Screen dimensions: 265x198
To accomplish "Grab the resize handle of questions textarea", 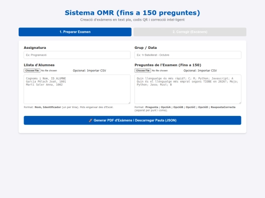I will [240, 103].
